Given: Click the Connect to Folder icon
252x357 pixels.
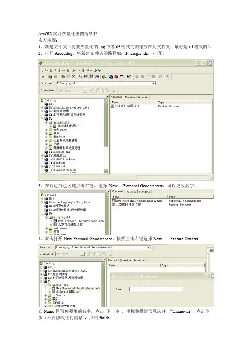Looking at the screenshot, I should tap(50, 77).
